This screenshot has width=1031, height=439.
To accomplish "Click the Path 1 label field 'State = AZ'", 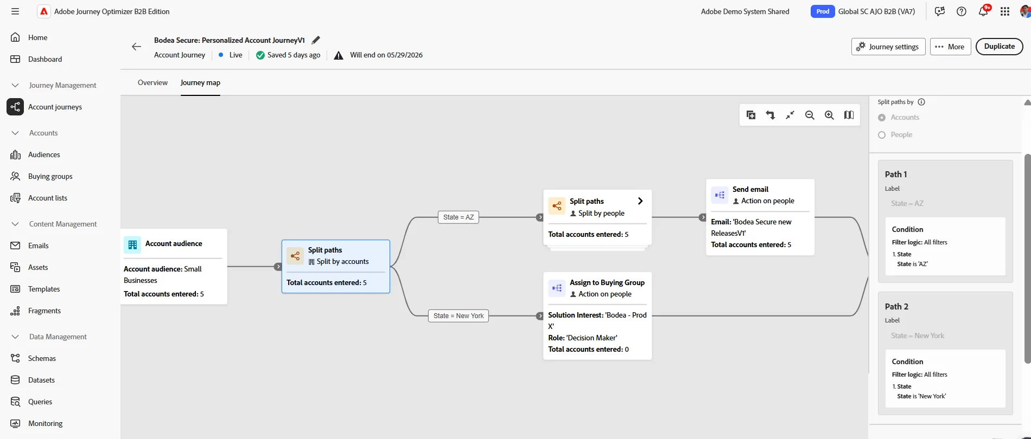I will click(945, 203).
